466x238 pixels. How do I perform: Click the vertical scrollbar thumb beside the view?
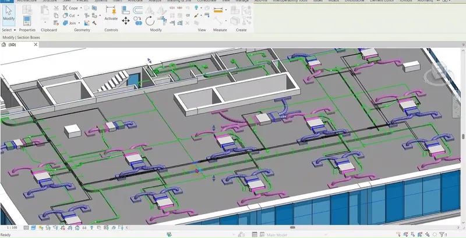click(x=463, y=137)
